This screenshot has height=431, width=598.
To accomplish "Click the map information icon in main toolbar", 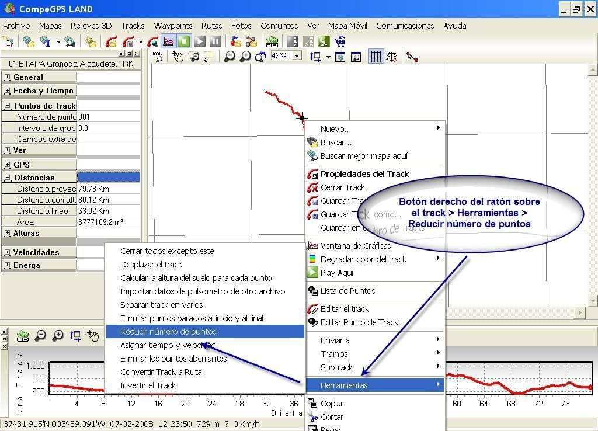I will [46, 41].
